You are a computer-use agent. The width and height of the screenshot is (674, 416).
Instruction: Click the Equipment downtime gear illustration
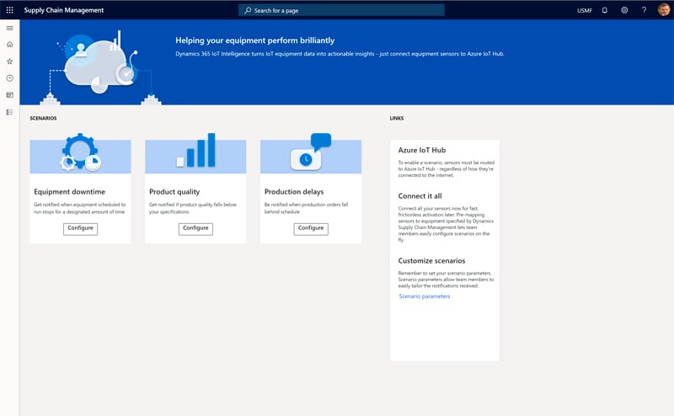pyautogui.click(x=80, y=152)
